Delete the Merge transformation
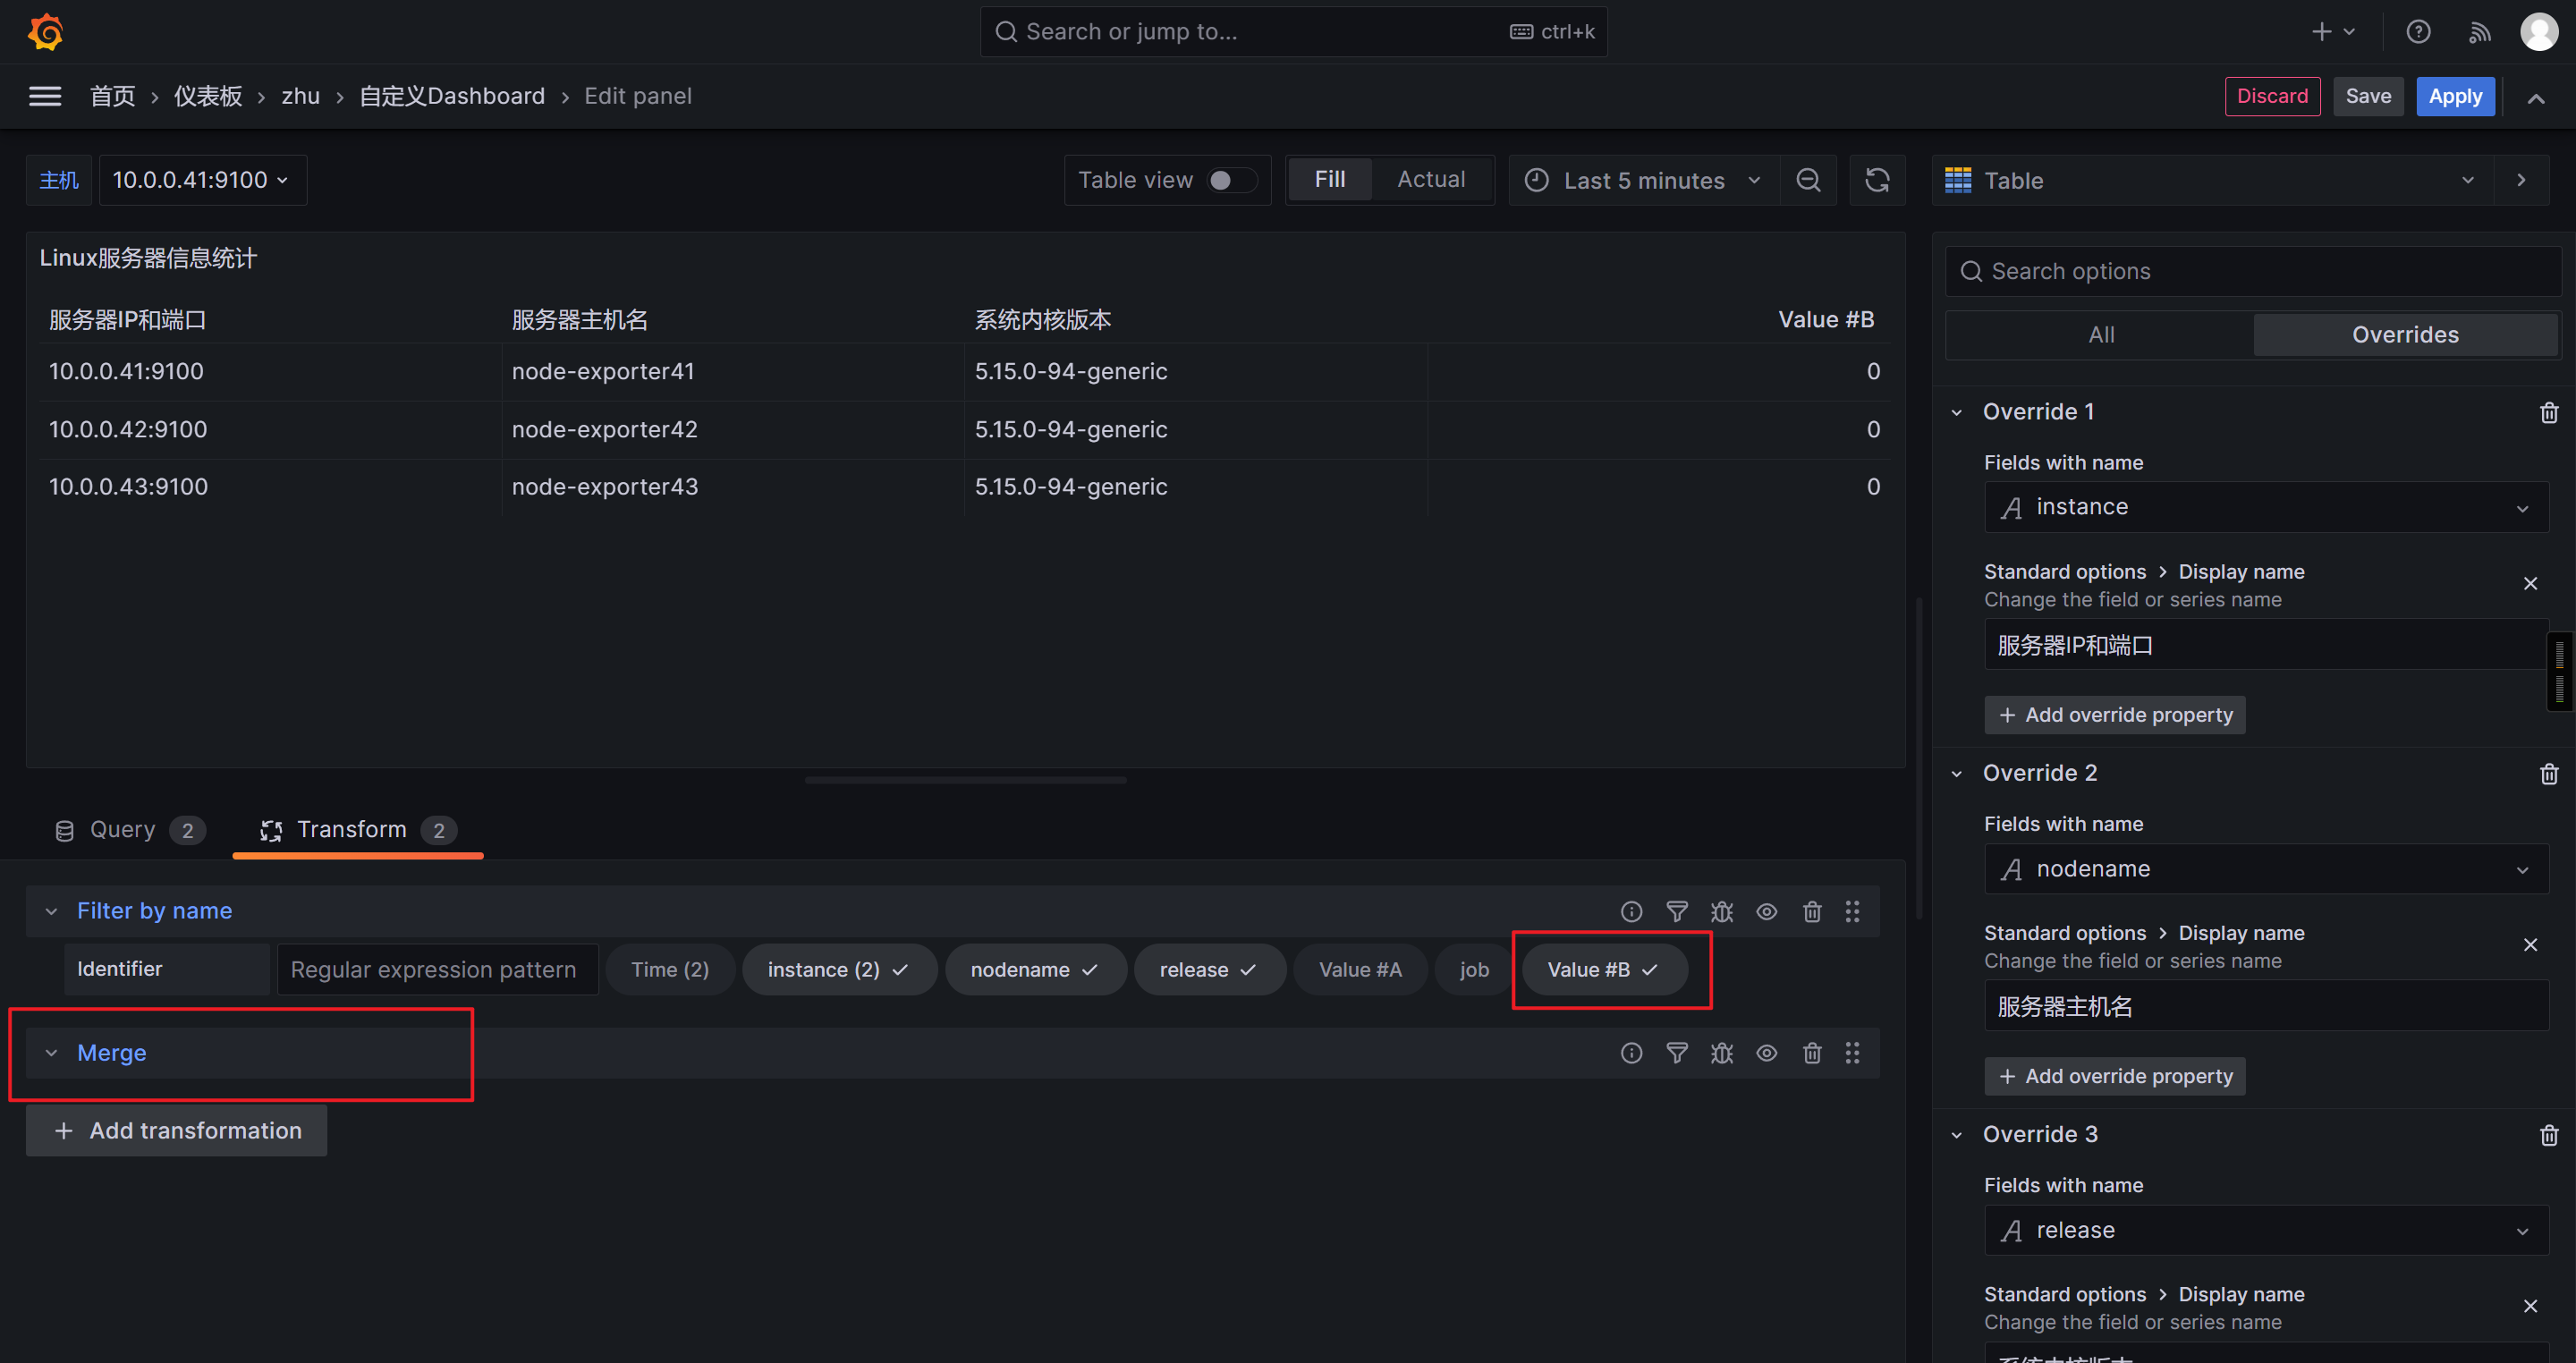Viewport: 2576px width, 1363px height. [x=1812, y=1053]
